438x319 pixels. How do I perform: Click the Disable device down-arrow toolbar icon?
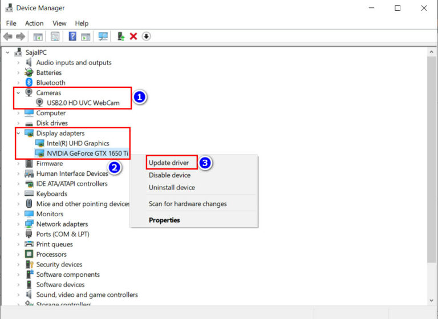click(146, 37)
